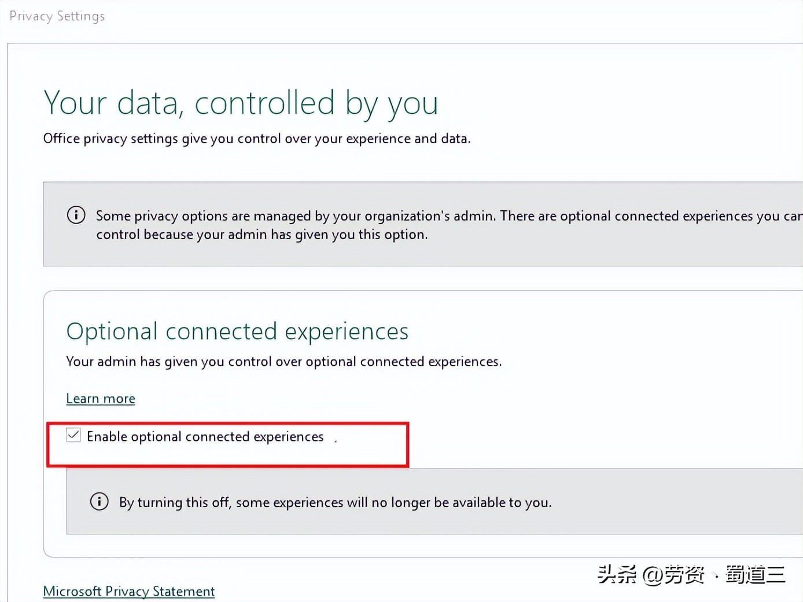The image size is (803, 602).
Task: Click the "By turning this off" warning text
Action: [335, 503]
